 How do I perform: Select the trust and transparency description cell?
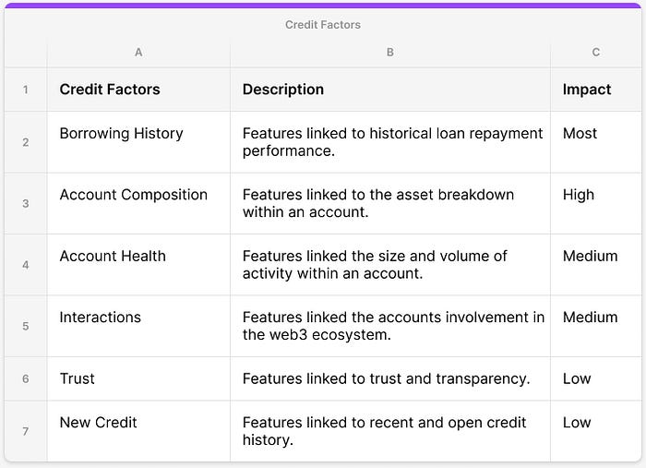pos(386,378)
